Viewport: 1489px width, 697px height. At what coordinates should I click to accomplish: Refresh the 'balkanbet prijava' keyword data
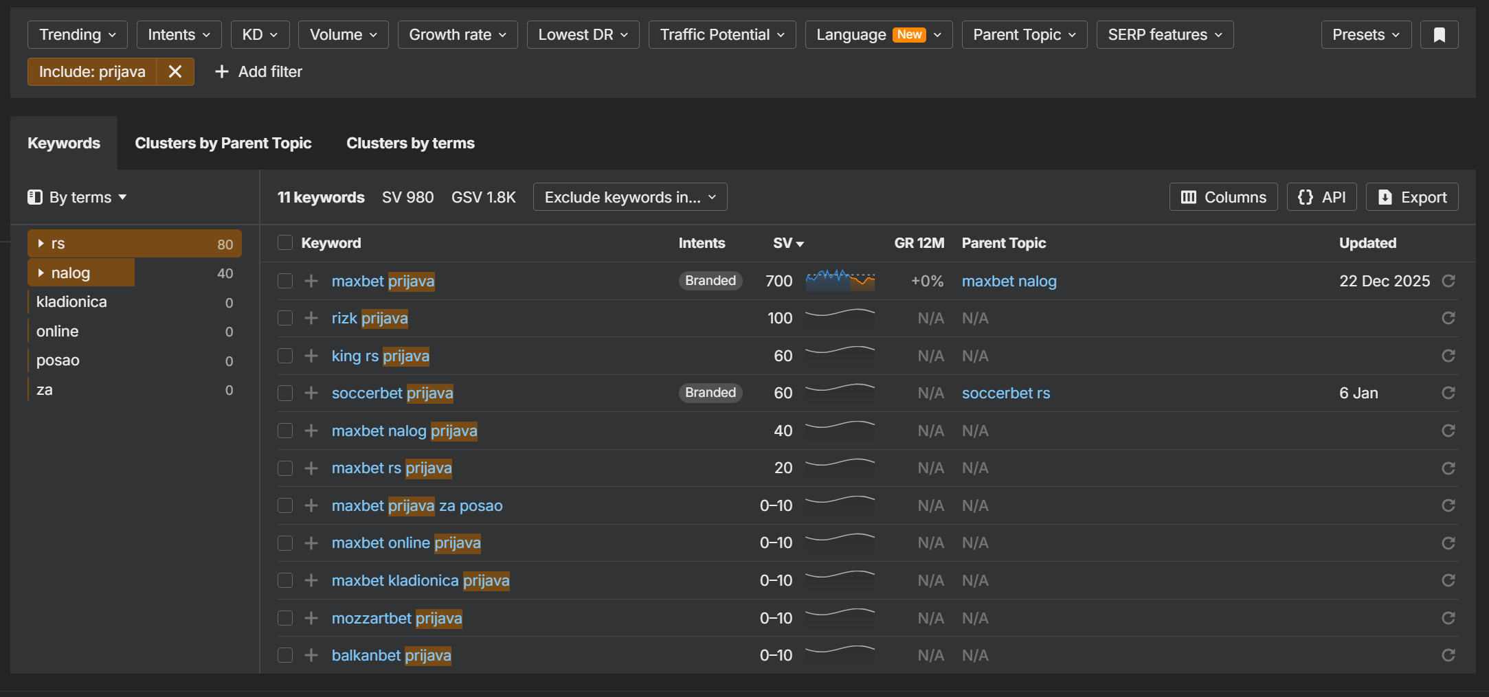[1448, 655]
